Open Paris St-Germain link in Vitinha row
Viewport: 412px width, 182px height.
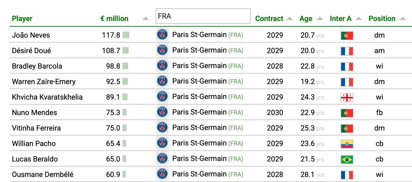199,128
